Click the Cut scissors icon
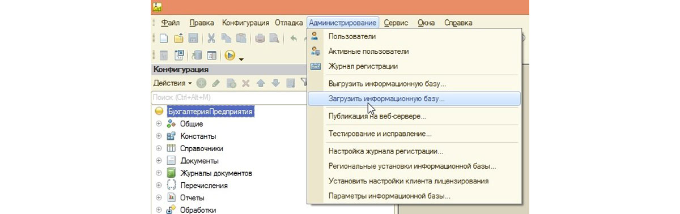The width and height of the screenshot is (680, 214). 211,38
